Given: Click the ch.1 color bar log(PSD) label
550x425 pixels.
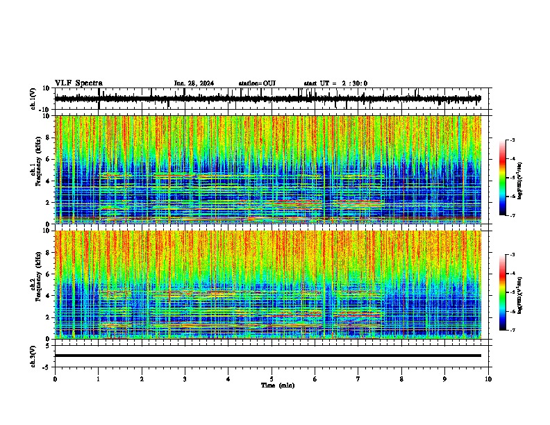Looking at the screenshot, I should click(x=519, y=181).
